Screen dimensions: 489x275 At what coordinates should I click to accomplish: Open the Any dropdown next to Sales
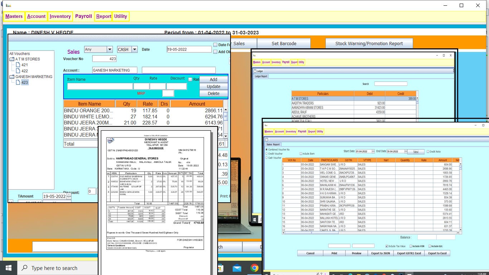pos(109,49)
